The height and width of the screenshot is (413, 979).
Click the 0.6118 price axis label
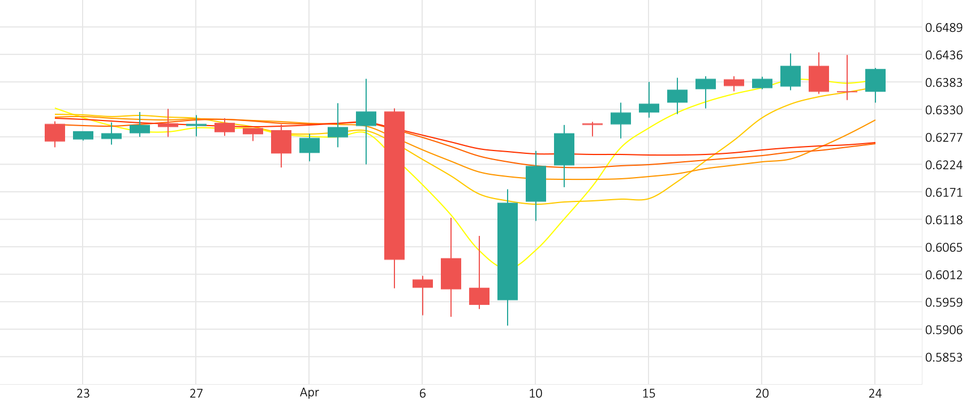point(943,220)
